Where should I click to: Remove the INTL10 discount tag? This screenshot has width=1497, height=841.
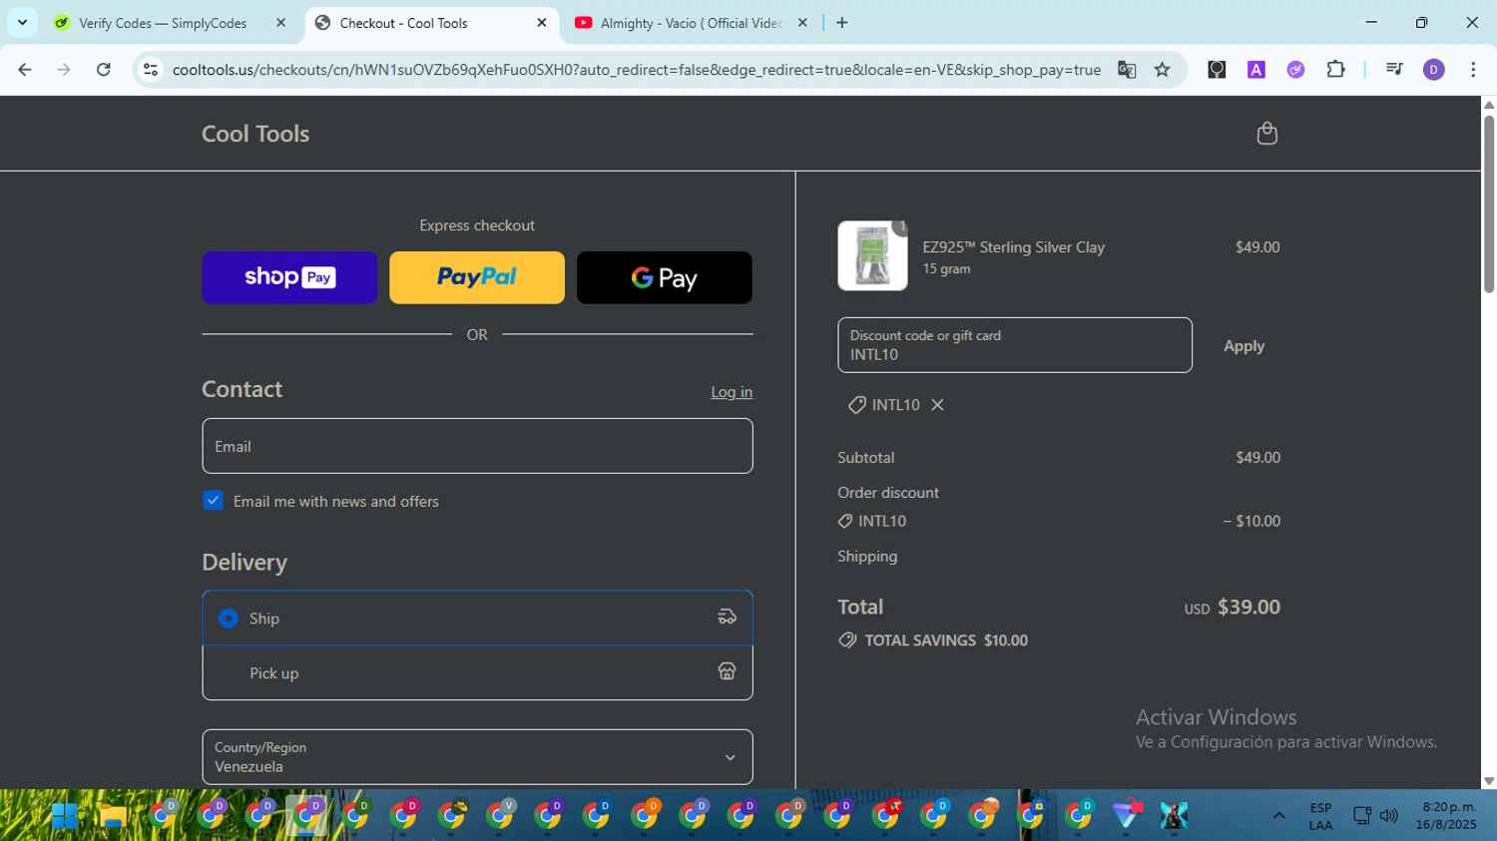tap(937, 405)
